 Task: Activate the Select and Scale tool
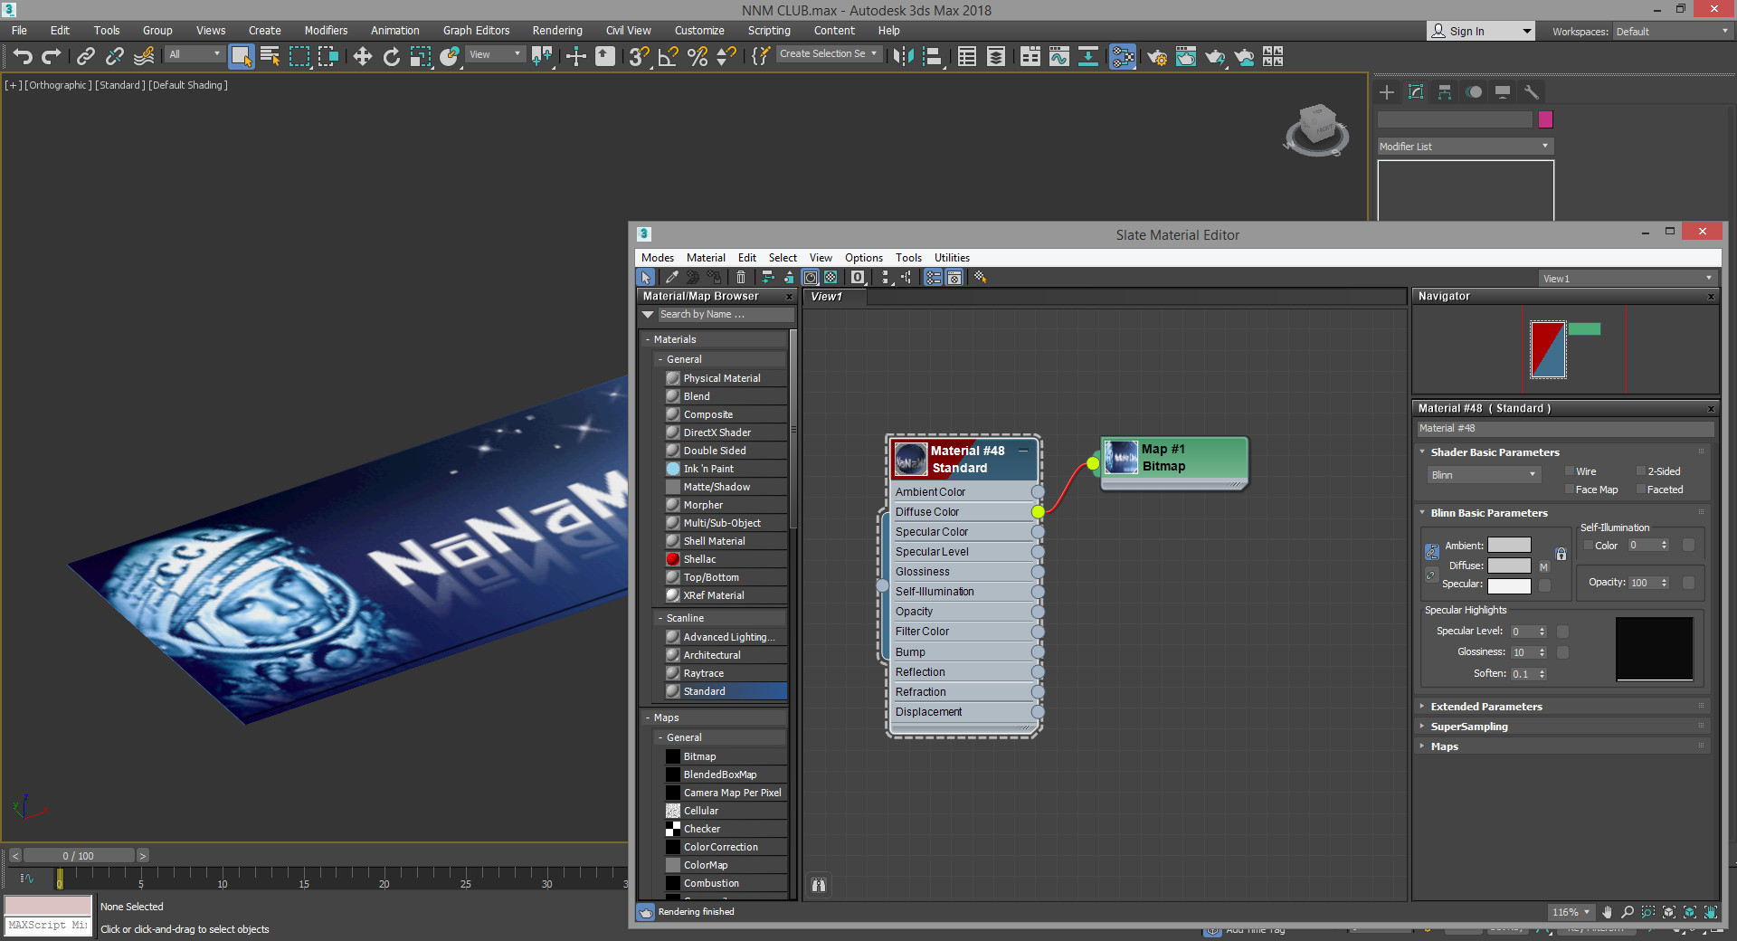[x=420, y=57]
